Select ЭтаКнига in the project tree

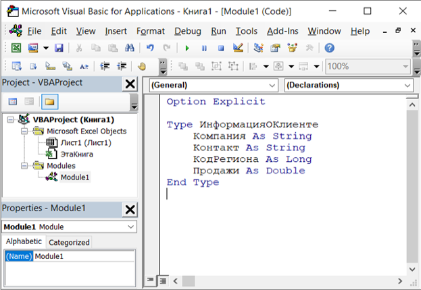point(76,154)
